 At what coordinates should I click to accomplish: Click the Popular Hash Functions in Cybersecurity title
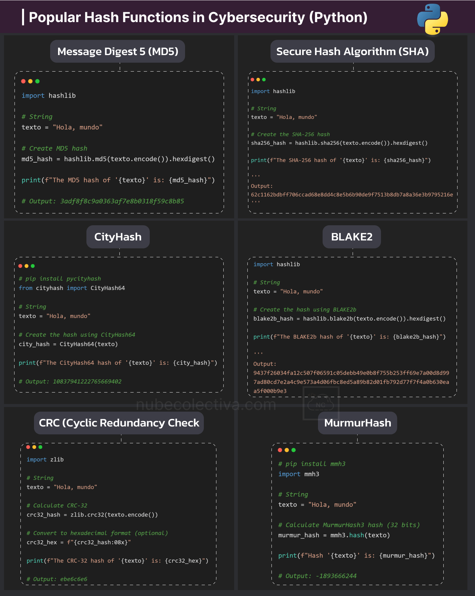click(198, 17)
